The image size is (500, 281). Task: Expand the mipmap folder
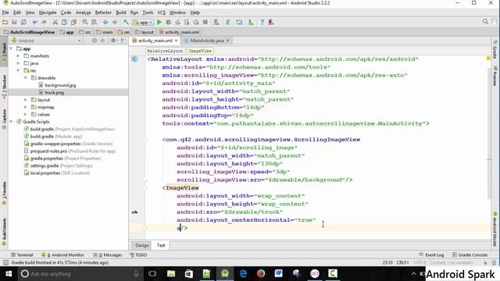point(26,108)
